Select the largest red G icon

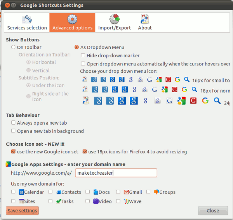click(193, 101)
